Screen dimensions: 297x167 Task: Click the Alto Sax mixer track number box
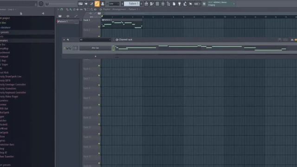coord(75,48)
